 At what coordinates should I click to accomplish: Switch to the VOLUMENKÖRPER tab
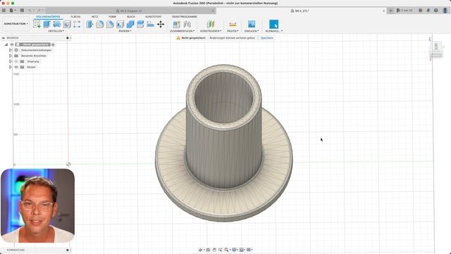point(48,17)
